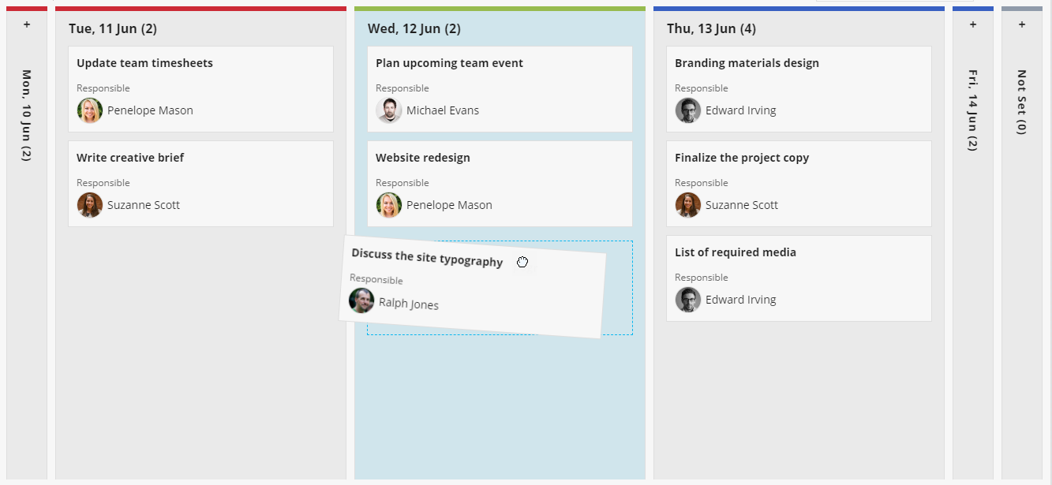
Task: Click Penelope Mason's avatar on Update team timesheets
Action: pos(90,110)
